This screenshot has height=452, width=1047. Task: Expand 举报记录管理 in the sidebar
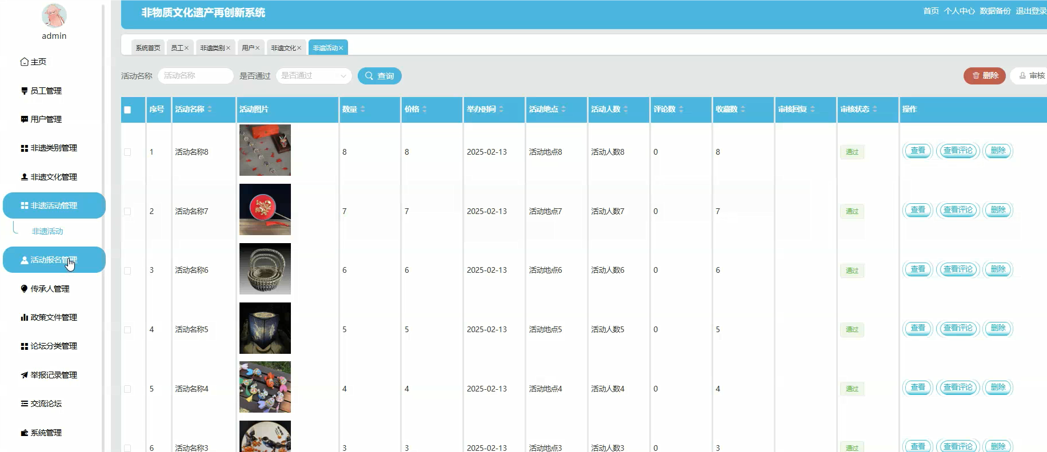click(x=49, y=375)
